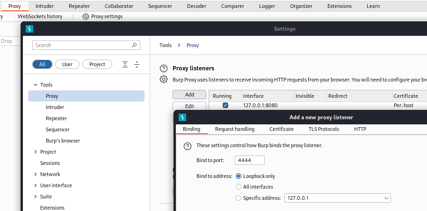Click the Interface column header
The height and width of the screenshot is (211, 427).
coord(268,96)
